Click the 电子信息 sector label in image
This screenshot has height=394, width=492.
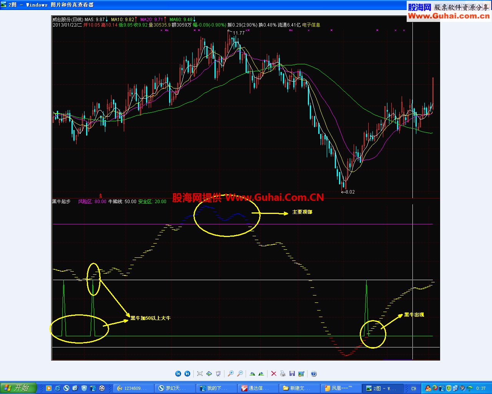(x=311, y=25)
